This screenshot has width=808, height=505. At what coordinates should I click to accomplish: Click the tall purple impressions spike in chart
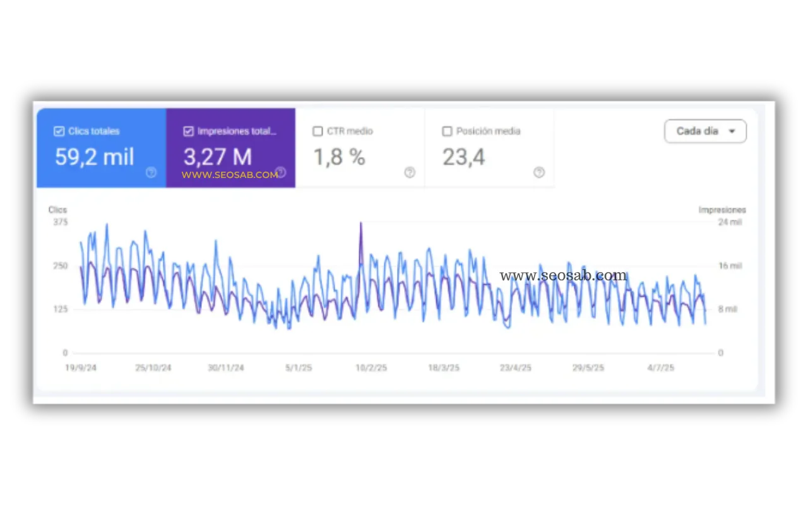tap(361, 243)
